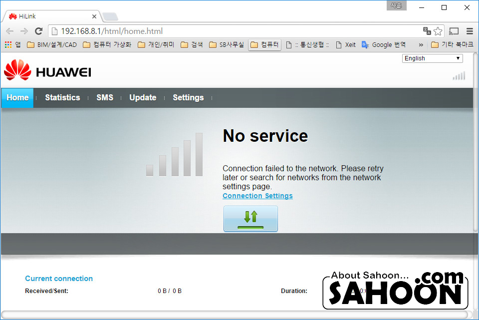Click the Huawei logo

coord(48,70)
